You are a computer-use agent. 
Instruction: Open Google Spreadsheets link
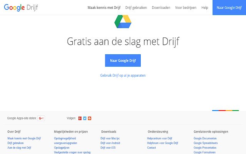[206, 143]
